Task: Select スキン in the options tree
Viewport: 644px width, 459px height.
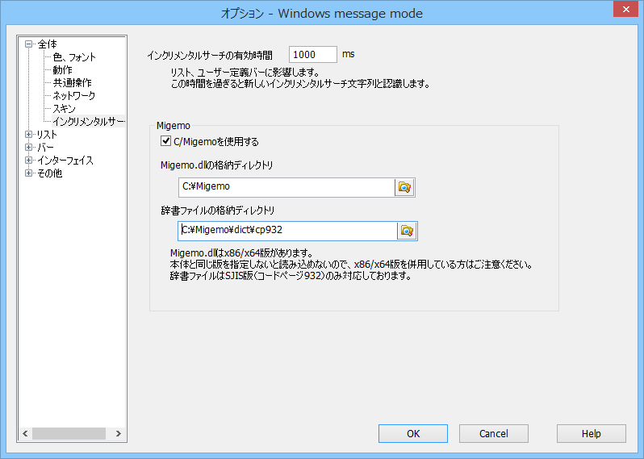Action: coord(64,108)
